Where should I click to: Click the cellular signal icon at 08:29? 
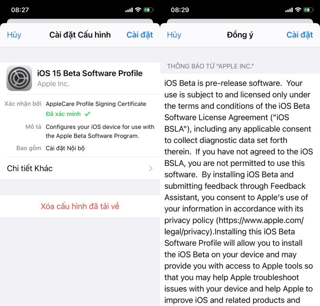point(289,10)
